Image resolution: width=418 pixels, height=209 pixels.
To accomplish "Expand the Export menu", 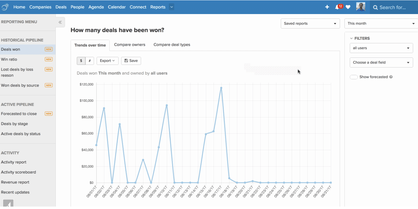I will 107,61.
